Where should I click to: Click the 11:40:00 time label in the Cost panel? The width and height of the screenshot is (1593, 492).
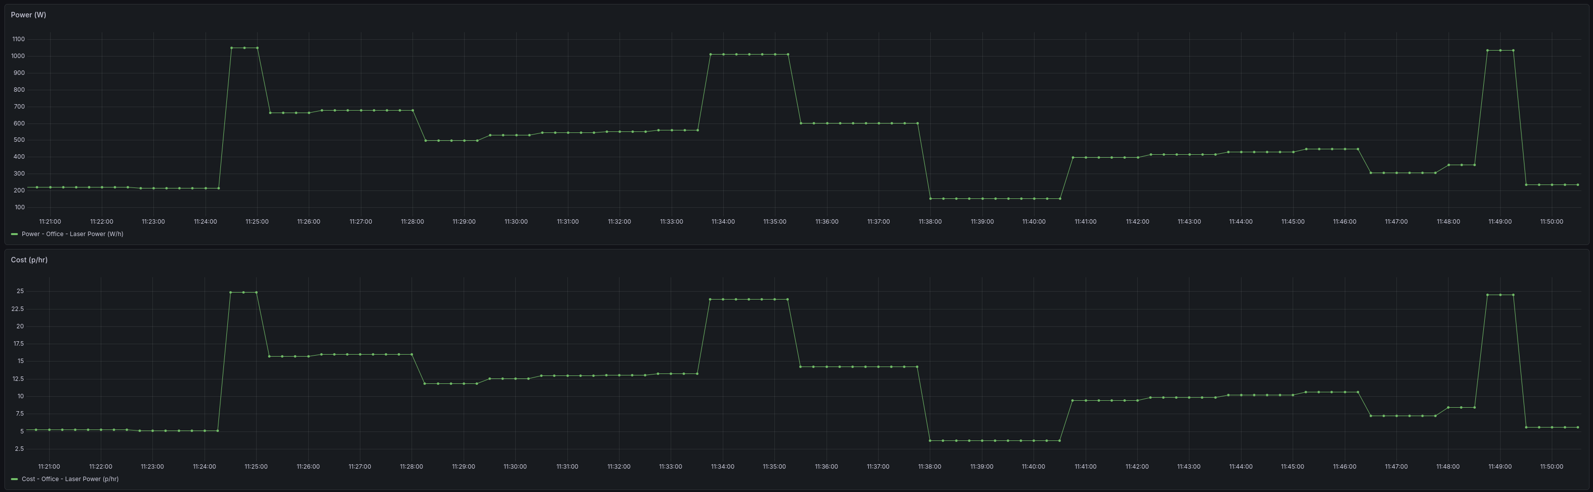pyautogui.click(x=1034, y=467)
